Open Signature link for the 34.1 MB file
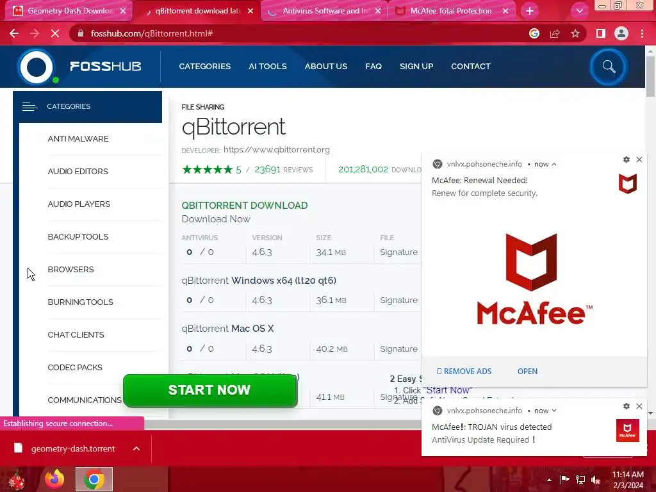656x492 pixels. pyautogui.click(x=398, y=252)
